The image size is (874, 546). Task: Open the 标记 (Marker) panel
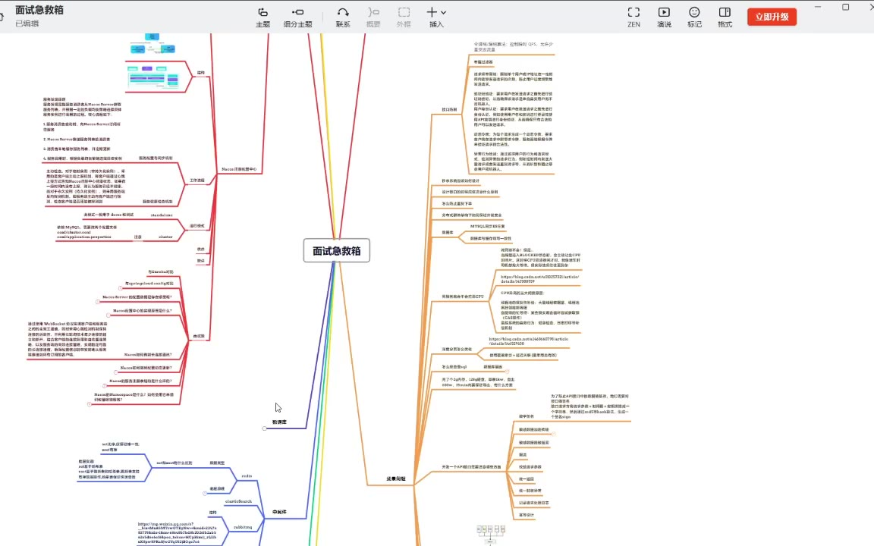pos(694,17)
